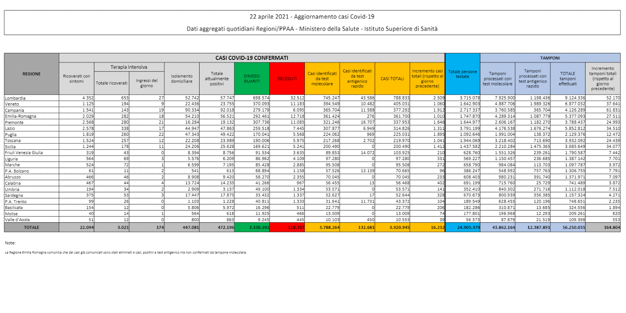626x313 pixels.
Task: Click the Valle d'Aosta region cell
Action: tap(17, 219)
